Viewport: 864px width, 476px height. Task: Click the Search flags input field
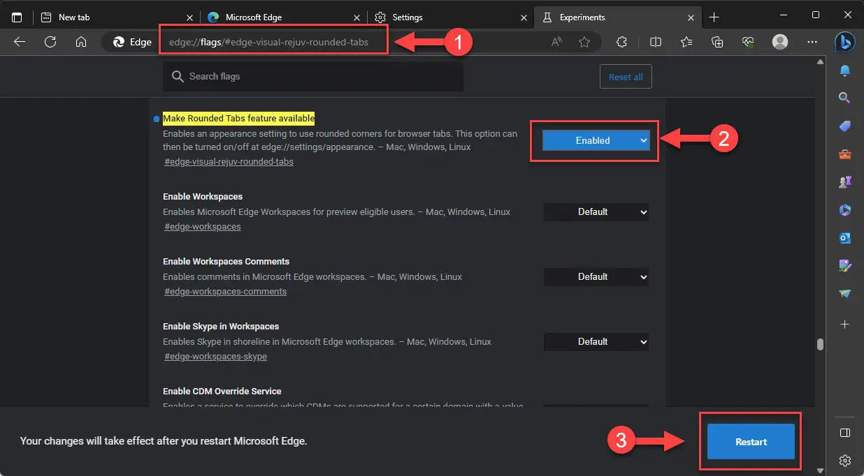click(313, 76)
